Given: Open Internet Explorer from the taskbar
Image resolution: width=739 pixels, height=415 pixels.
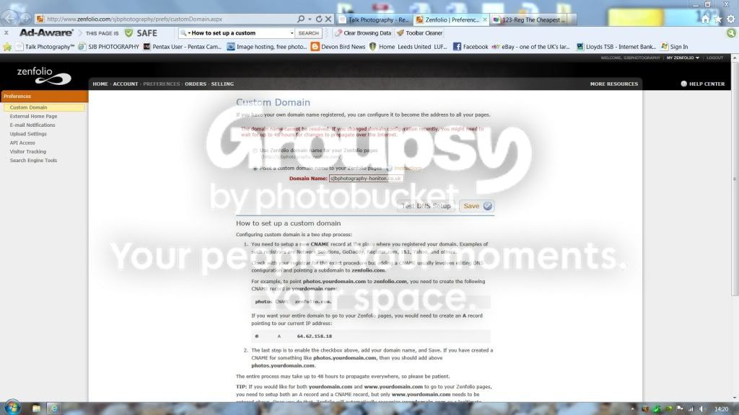Looking at the screenshot, I should tap(53, 409).
